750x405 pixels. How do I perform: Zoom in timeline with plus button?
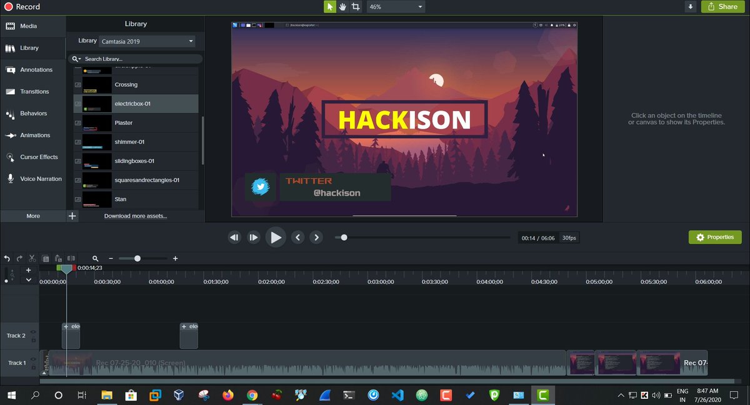click(x=176, y=258)
